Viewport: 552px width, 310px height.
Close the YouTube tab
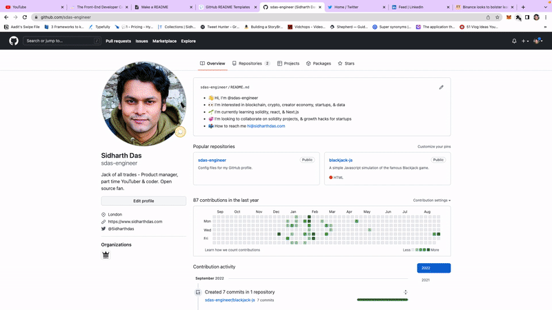[62, 7]
